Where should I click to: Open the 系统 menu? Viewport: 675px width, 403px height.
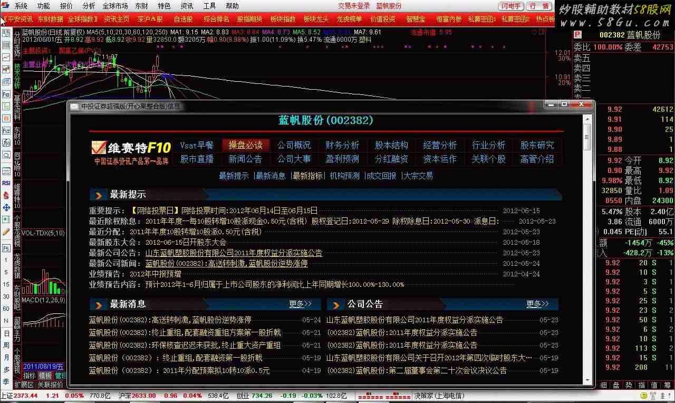click(x=21, y=6)
